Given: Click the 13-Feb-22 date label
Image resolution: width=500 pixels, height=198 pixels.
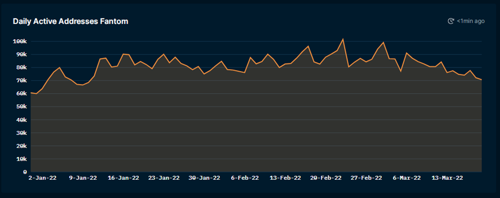Looking at the screenshot, I should (x=285, y=178).
